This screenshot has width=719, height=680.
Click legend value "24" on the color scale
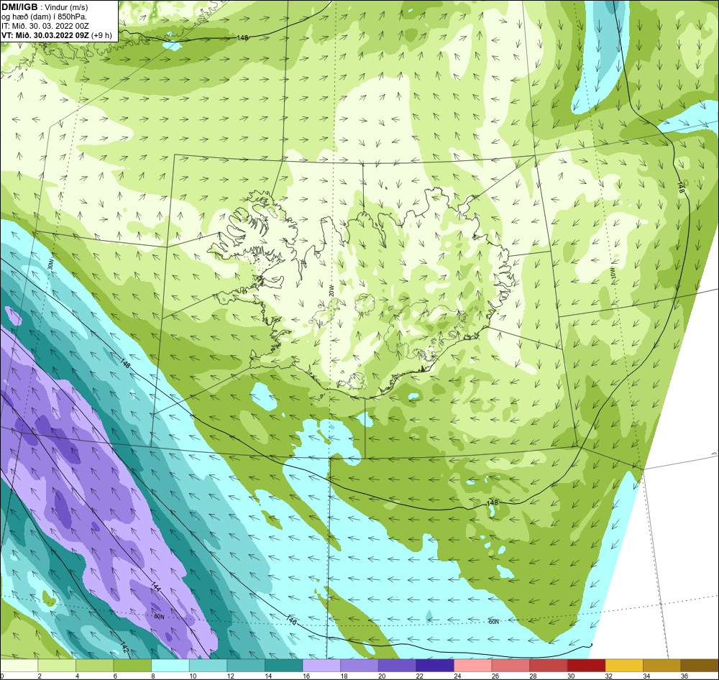(x=457, y=676)
